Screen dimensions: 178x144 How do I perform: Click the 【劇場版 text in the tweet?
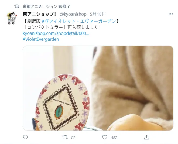pyautogui.click(x=32, y=21)
